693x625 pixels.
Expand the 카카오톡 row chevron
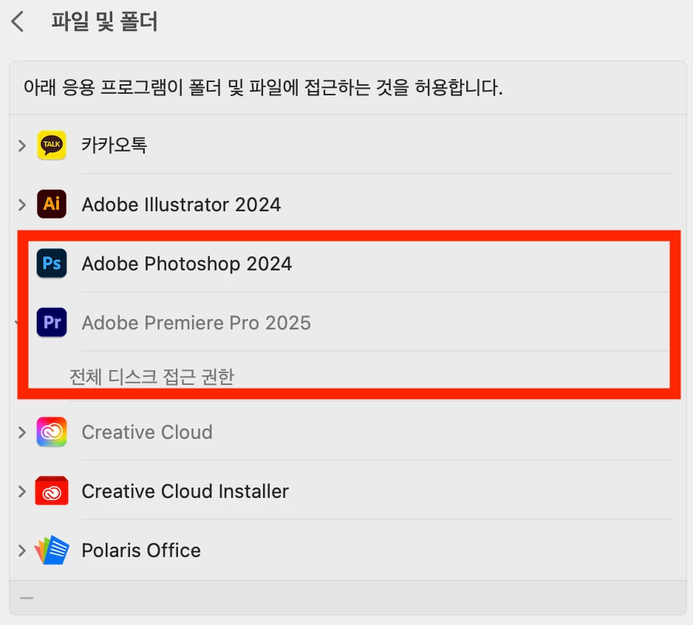(21, 146)
